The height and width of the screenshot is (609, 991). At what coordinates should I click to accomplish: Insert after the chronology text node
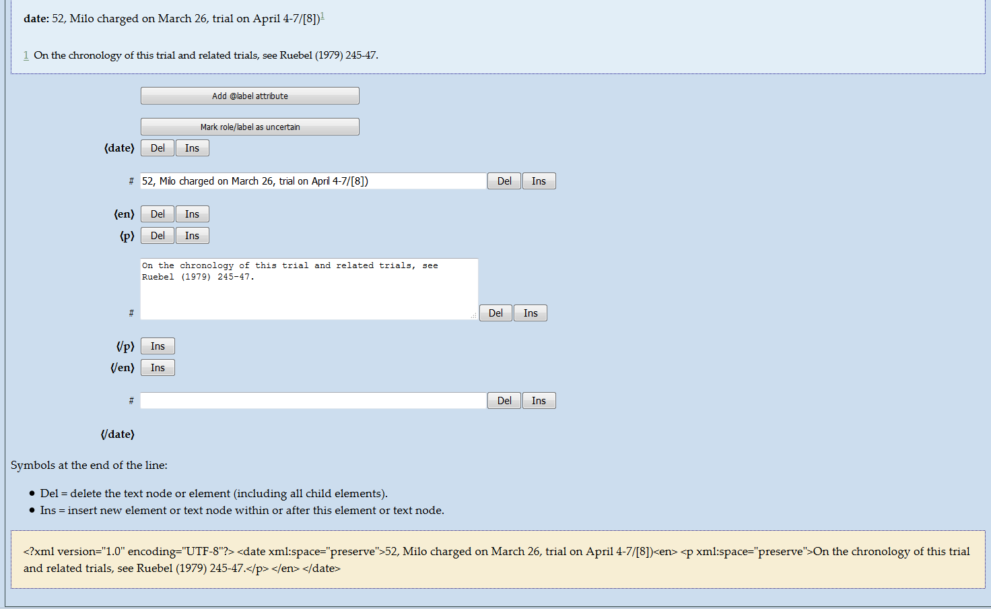pos(531,313)
